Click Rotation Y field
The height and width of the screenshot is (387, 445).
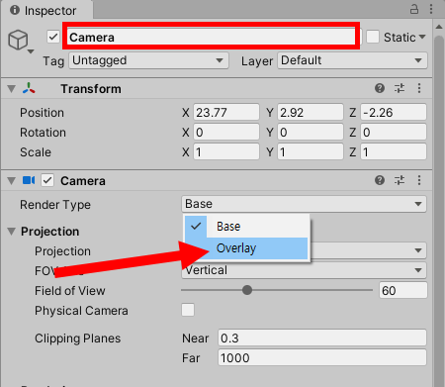pyautogui.click(x=311, y=133)
